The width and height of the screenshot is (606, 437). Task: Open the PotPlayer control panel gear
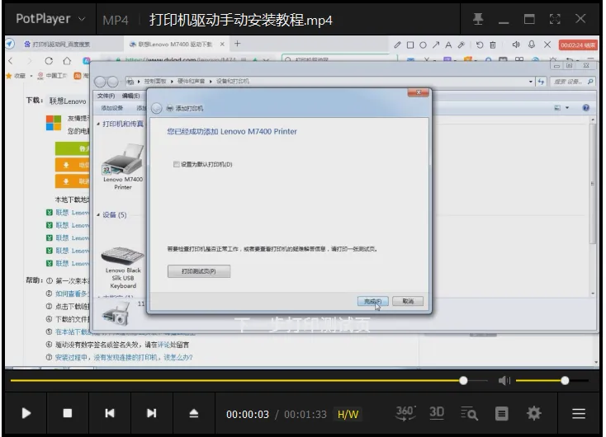click(x=534, y=413)
